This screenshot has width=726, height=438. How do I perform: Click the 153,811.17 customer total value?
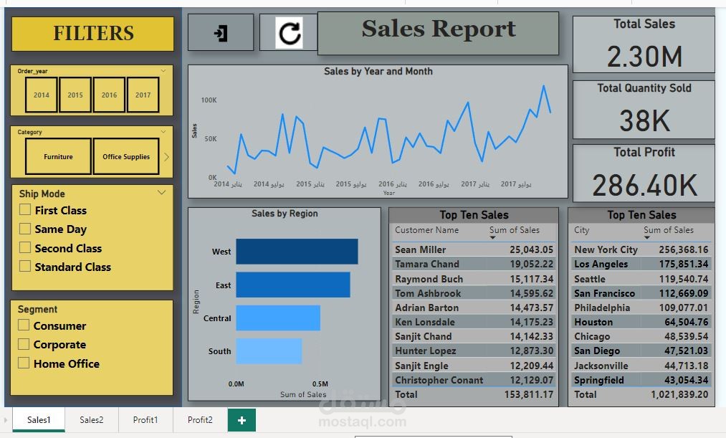pyautogui.click(x=528, y=394)
